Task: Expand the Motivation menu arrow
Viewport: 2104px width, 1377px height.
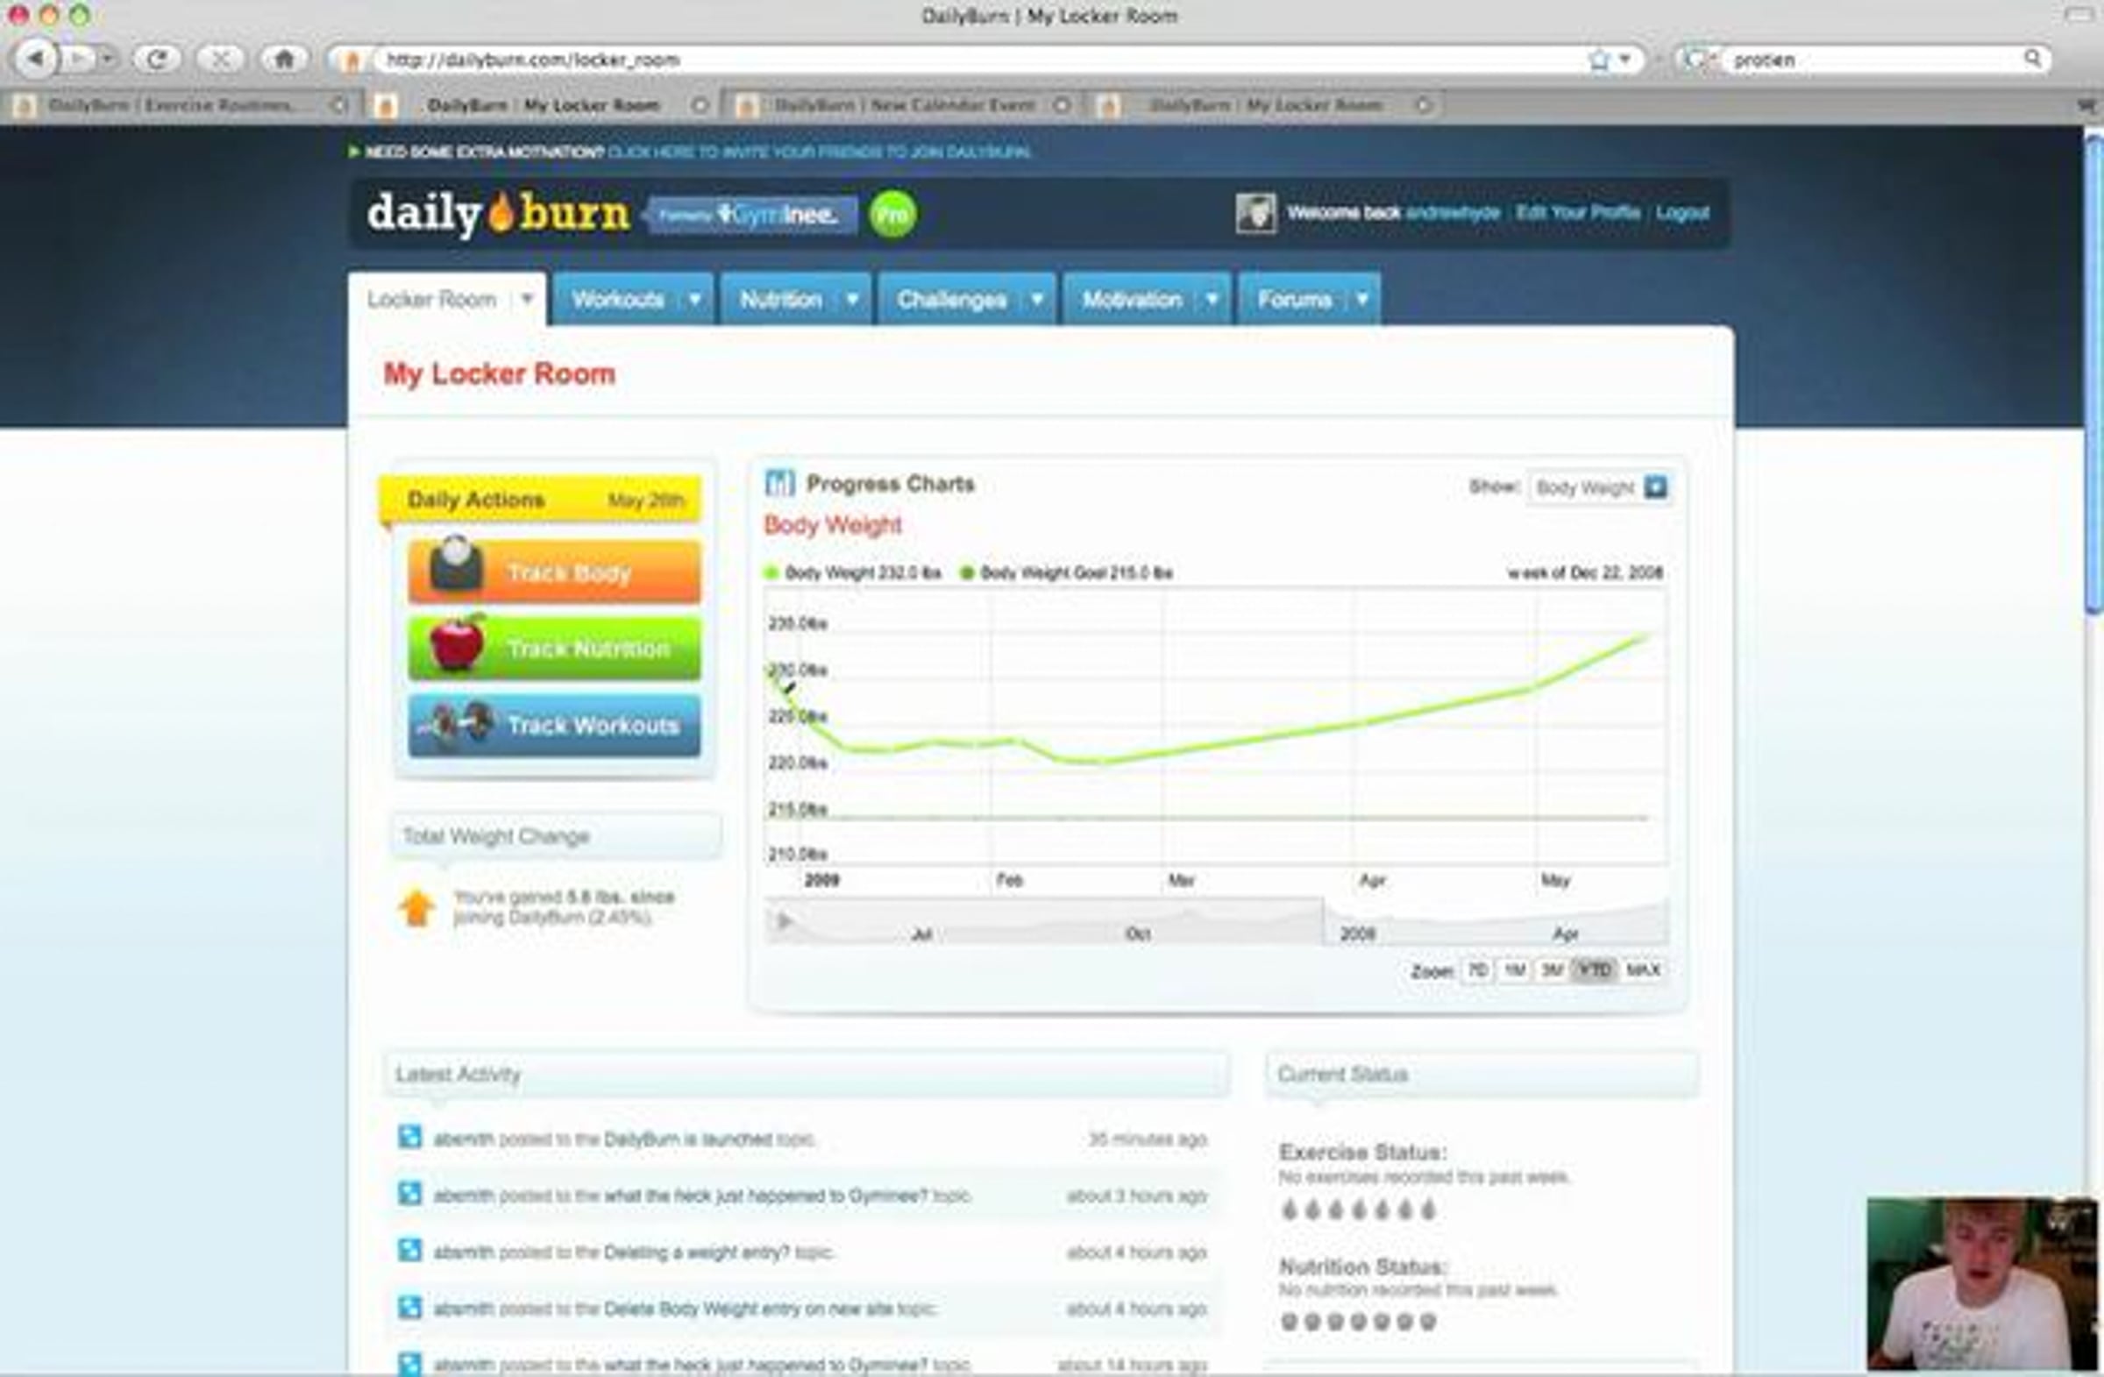Action: pyautogui.click(x=1212, y=300)
